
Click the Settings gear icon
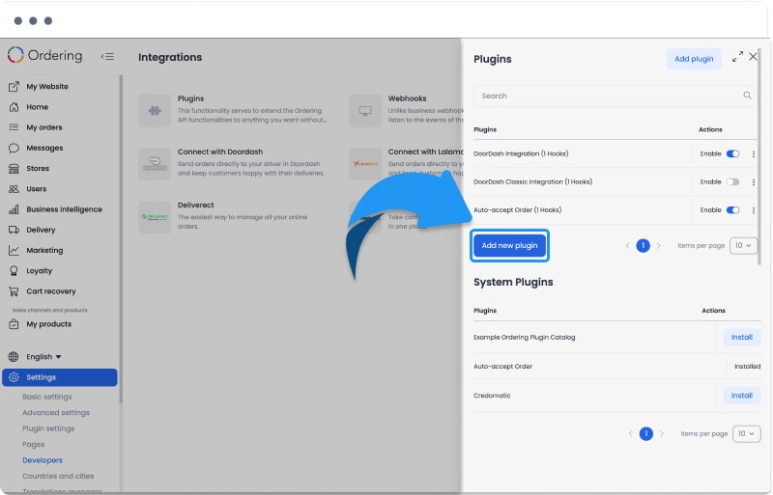pyautogui.click(x=14, y=377)
